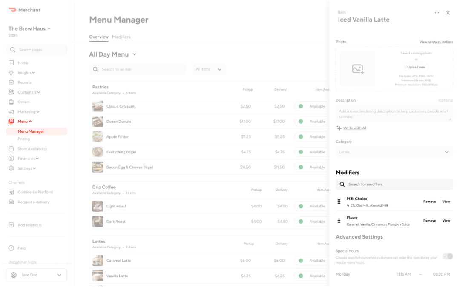Open the Vanilla Latte thumbnail
This screenshot has width=460, height=287.
point(98,276)
